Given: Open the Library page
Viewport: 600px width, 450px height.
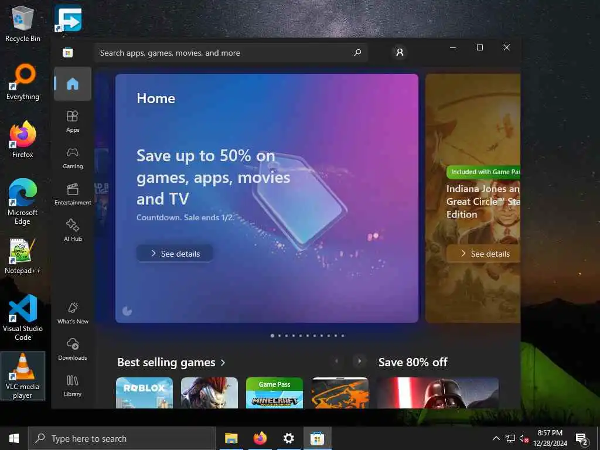Looking at the screenshot, I should point(73,386).
